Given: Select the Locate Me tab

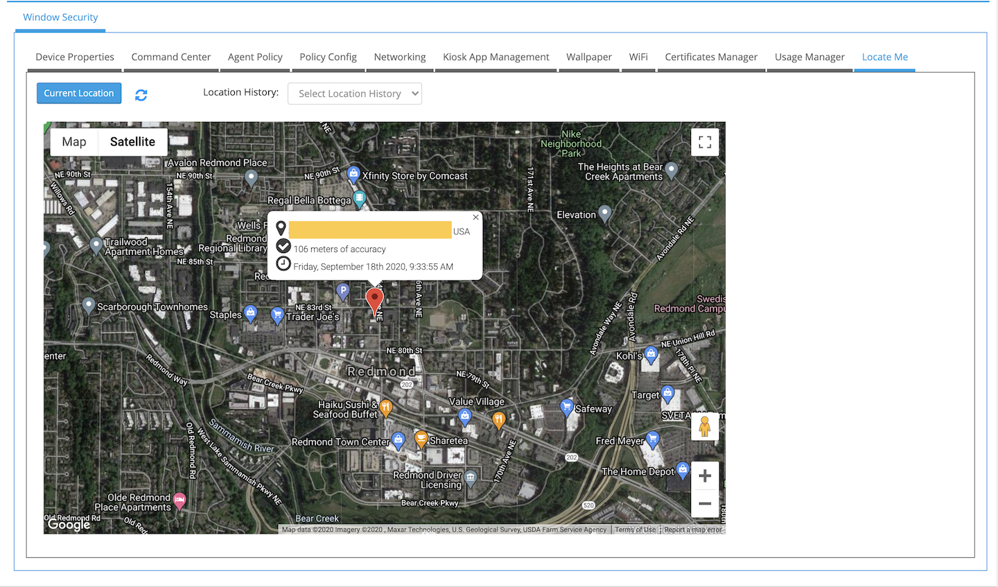Looking at the screenshot, I should (885, 57).
